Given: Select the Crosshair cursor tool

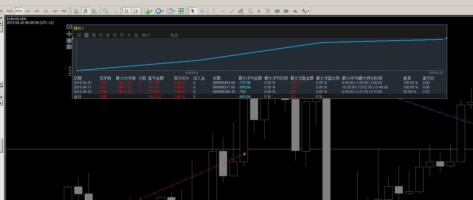Looking at the screenshot, I should [202, 11].
